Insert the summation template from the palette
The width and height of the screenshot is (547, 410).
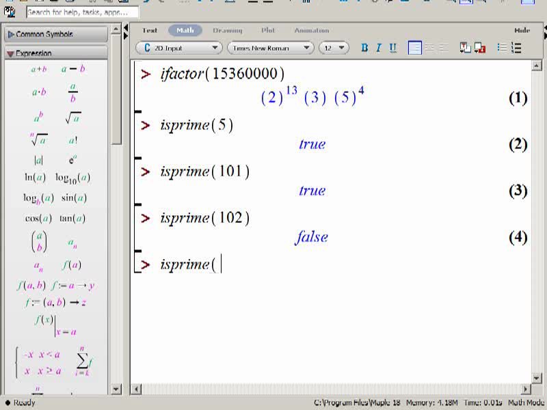click(83, 361)
